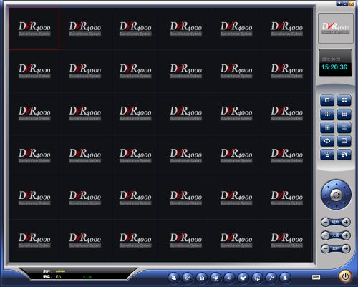This screenshot has width=358, height=287.
Task: Open the user management icon
Action: click(x=285, y=278)
